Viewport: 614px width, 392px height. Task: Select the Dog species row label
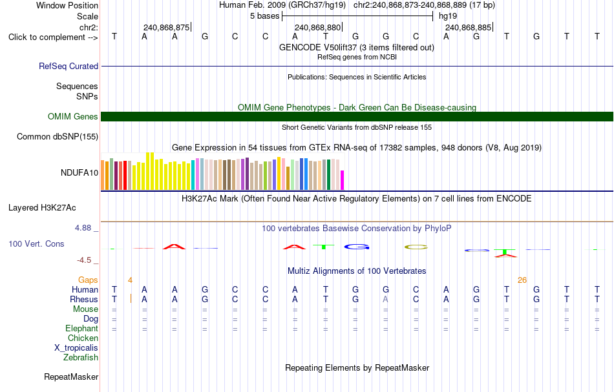coord(91,319)
